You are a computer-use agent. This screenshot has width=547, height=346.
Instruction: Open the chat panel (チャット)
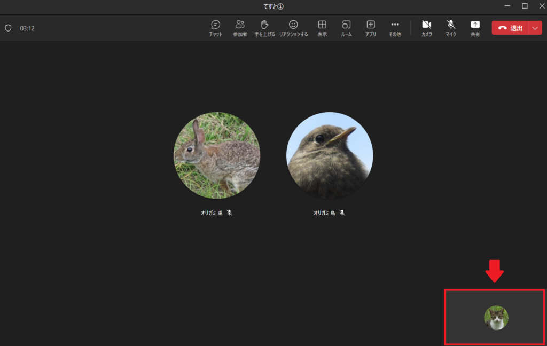216,28
